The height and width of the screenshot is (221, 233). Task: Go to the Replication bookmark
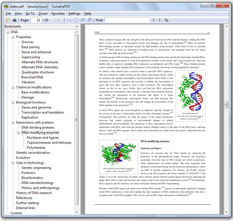tap(30, 118)
